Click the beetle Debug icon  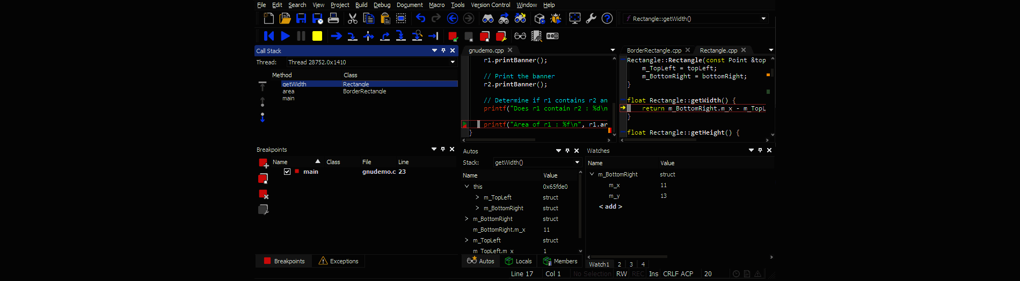tap(556, 19)
